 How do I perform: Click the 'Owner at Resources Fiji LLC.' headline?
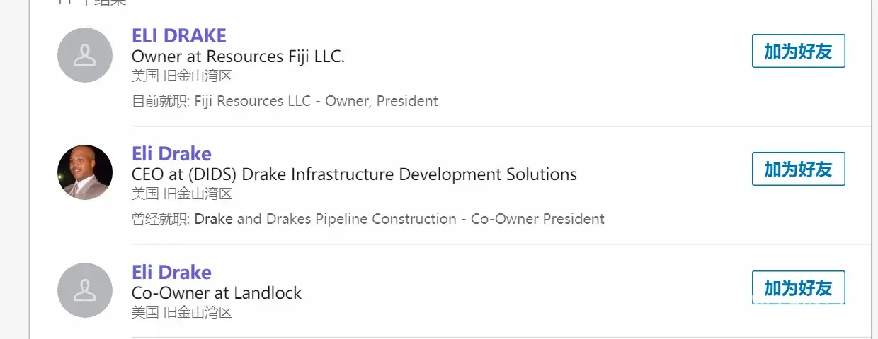pyautogui.click(x=238, y=56)
